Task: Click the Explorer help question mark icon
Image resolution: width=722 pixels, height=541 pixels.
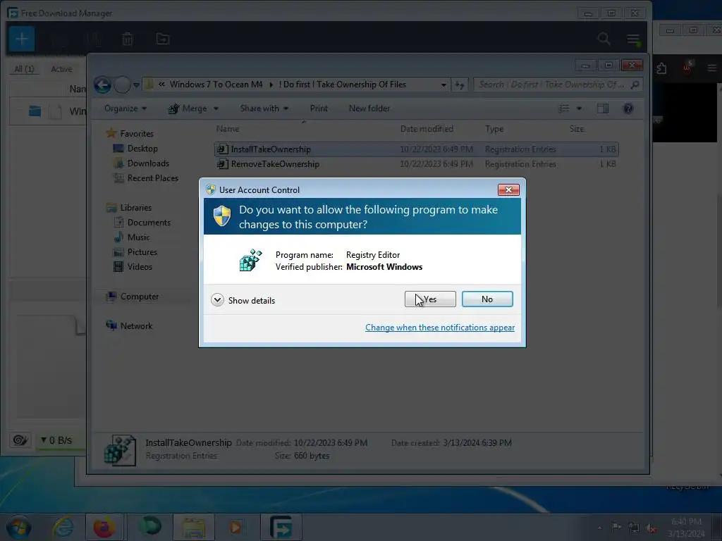Action: 628,108
